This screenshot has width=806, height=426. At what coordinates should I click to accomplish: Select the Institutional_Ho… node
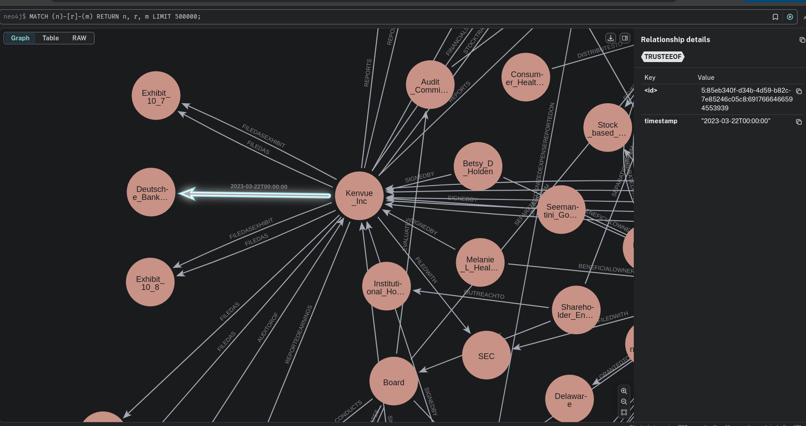[x=387, y=286]
